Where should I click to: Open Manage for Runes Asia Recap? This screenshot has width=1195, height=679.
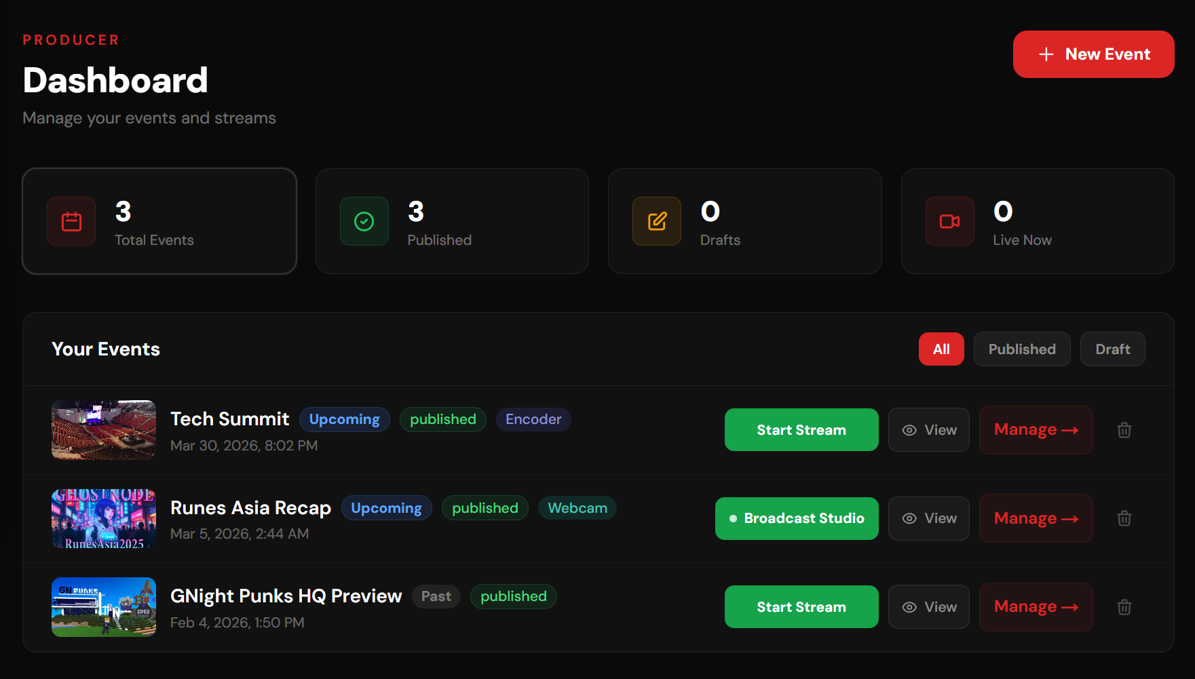(x=1036, y=518)
